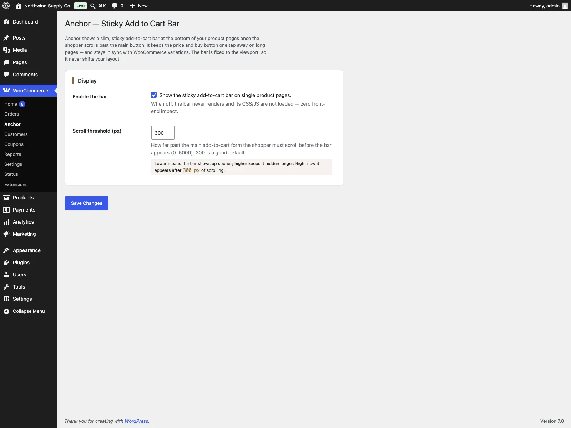The width and height of the screenshot is (571, 428).
Task: Open WooCommerce Orders submenu
Action: click(x=12, y=114)
